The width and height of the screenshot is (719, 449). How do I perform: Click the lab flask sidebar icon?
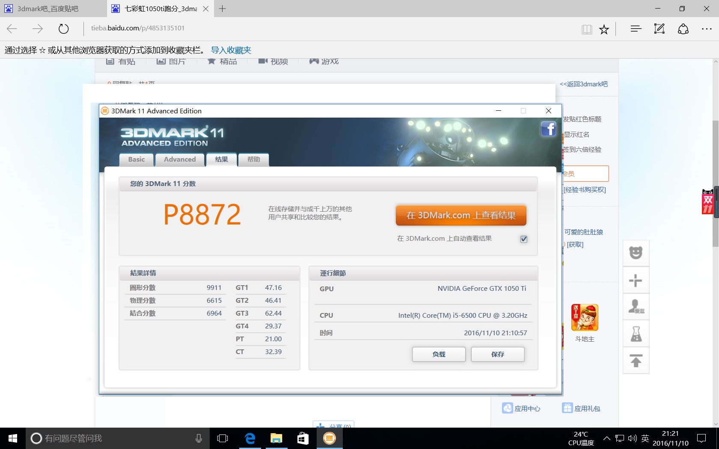pyautogui.click(x=636, y=334)
